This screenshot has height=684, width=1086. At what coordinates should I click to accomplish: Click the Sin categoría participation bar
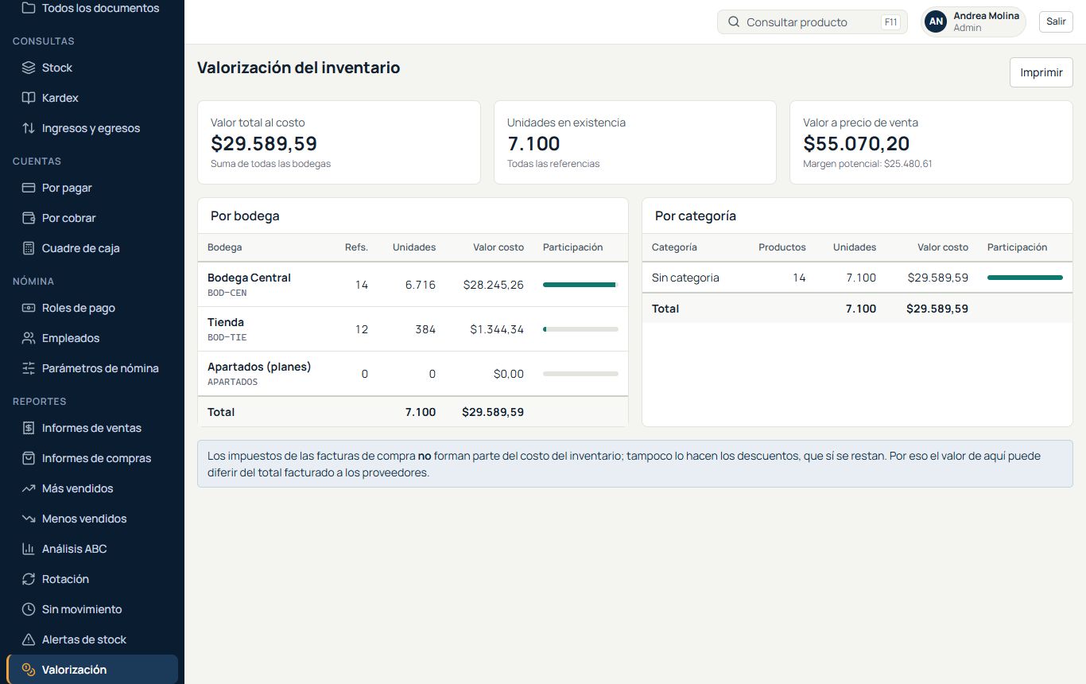click(1025, 278)
